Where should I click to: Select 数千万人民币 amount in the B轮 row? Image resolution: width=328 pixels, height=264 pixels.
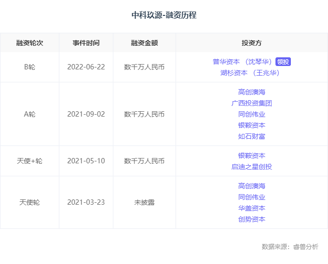144,67
